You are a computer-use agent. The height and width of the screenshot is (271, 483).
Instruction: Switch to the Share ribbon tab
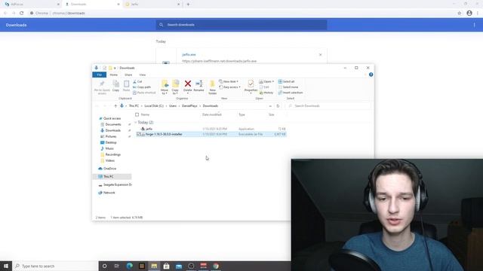pyautogui.click(x=128, y=75)
